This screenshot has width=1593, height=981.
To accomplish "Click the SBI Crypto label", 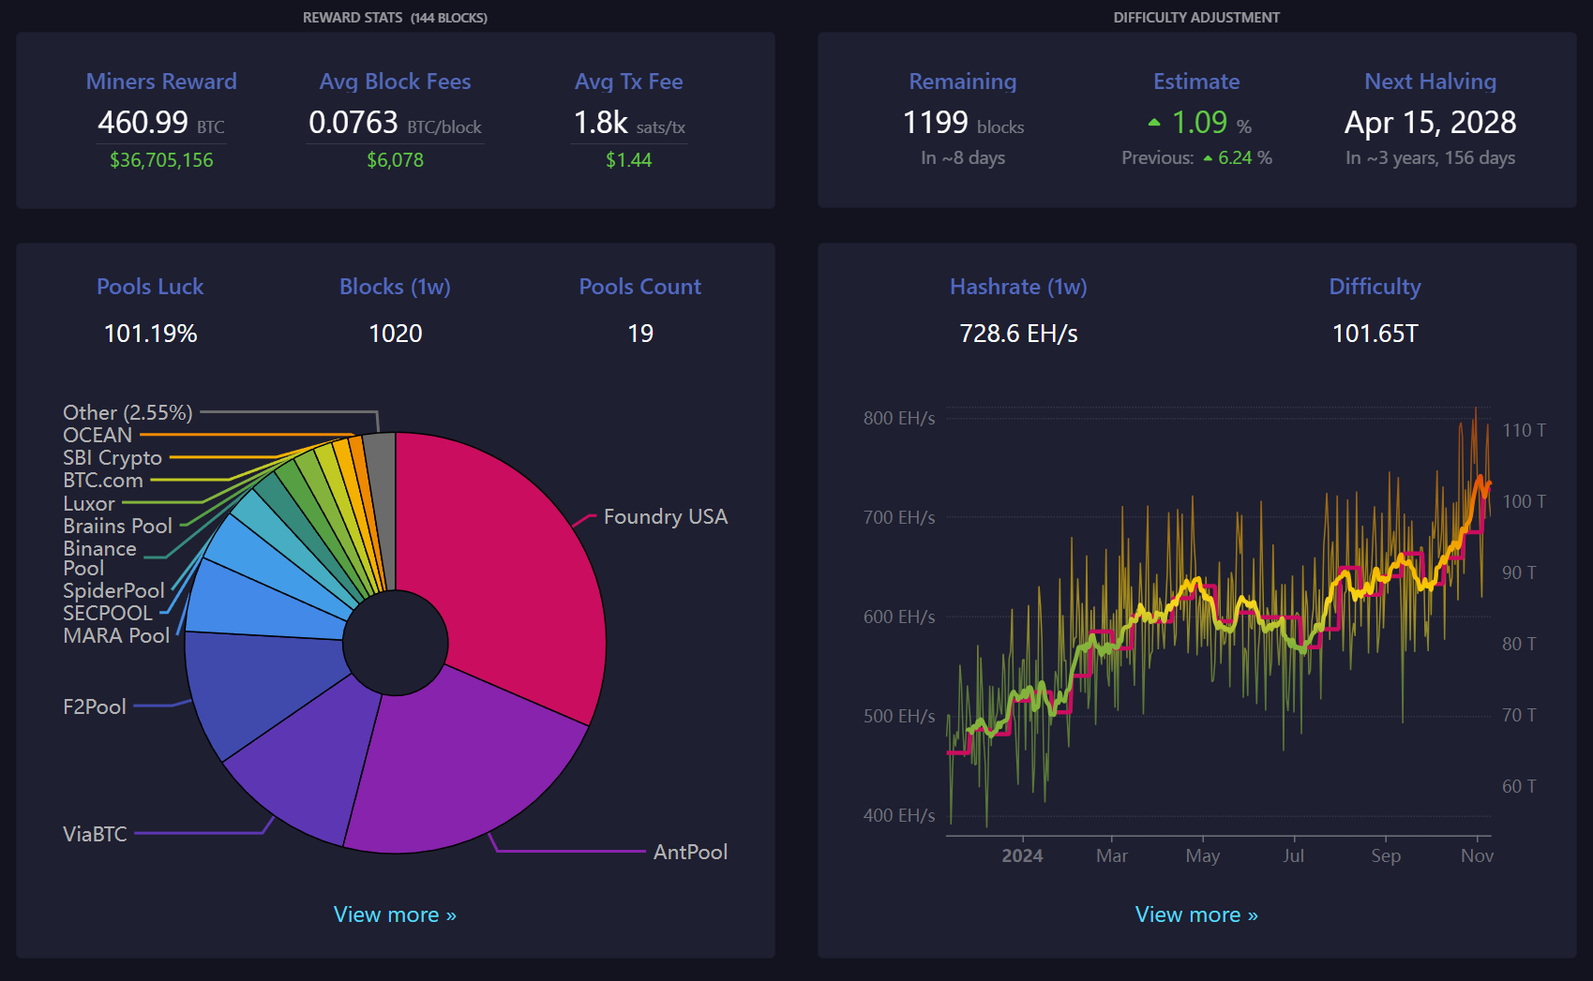I will pyautogui.click(x=113, y=458).
